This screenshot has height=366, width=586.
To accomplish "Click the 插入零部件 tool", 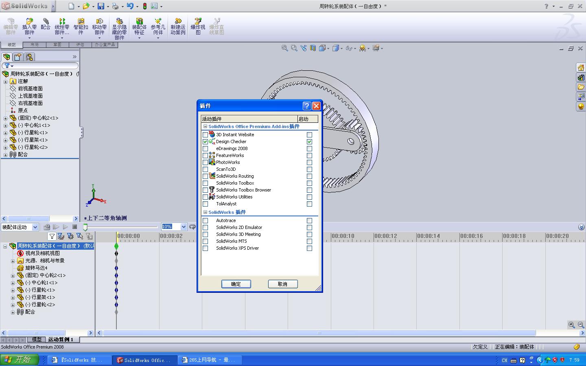I will 29,26.
